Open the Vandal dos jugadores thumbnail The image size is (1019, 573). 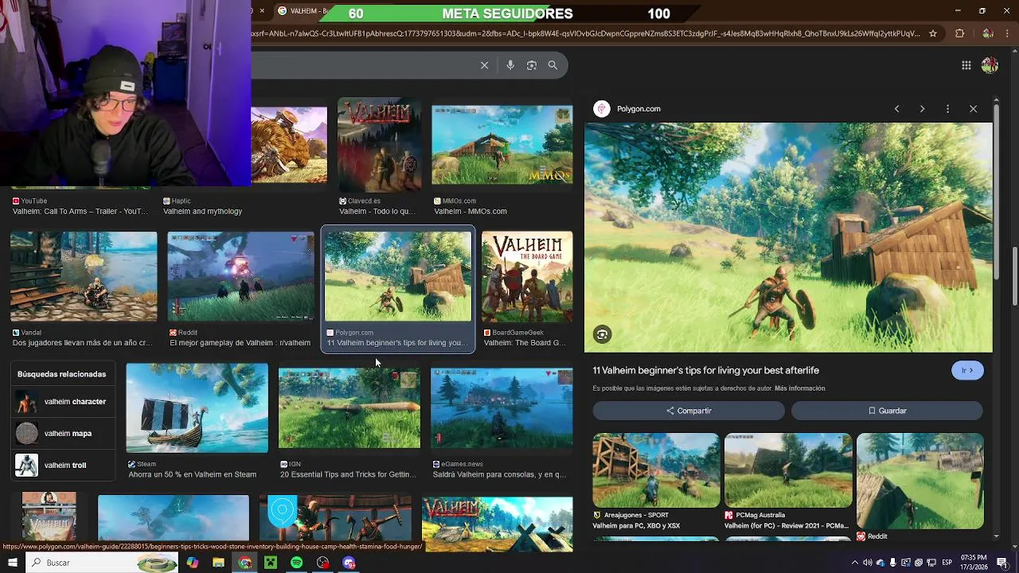tap(84, 276)
